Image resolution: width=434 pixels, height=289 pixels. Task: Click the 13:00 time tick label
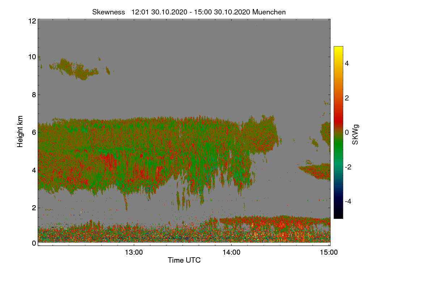point(133,253)
